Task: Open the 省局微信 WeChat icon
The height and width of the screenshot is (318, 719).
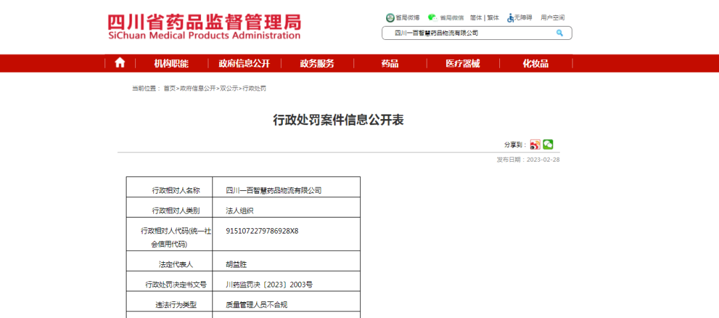Action: [x=432, y=18]
